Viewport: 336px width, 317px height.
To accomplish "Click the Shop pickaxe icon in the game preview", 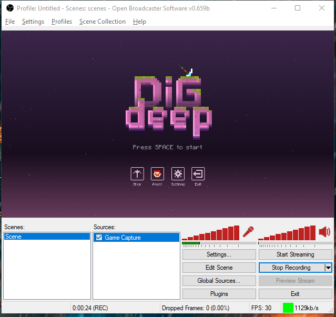I will [x=137, y=173].
